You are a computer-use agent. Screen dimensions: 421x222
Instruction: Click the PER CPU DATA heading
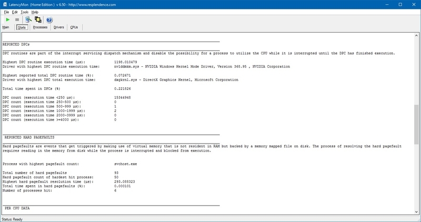coord(17,208)
